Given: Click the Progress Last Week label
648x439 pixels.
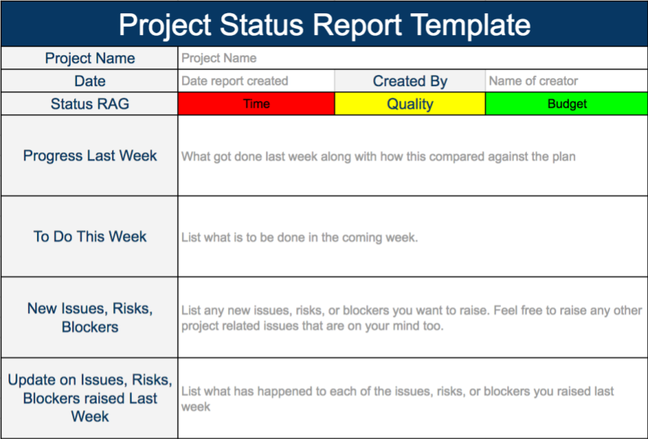Looking at the screenshot, I should point(90,155).
